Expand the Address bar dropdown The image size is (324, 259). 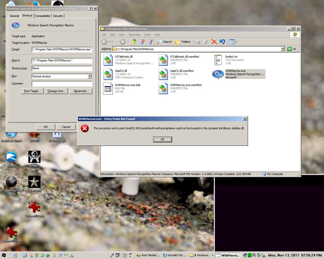[283, 49]
